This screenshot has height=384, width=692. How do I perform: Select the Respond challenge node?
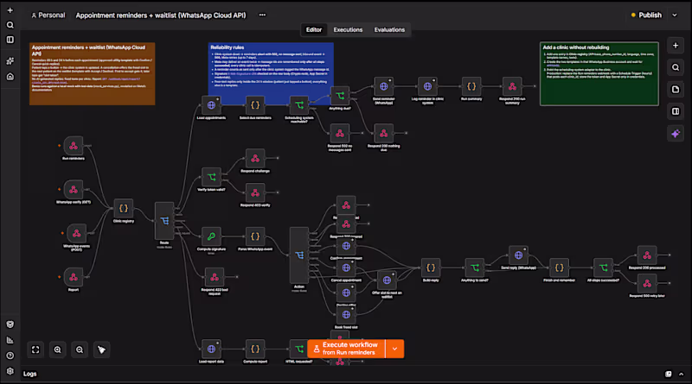[x=255, y=158]
